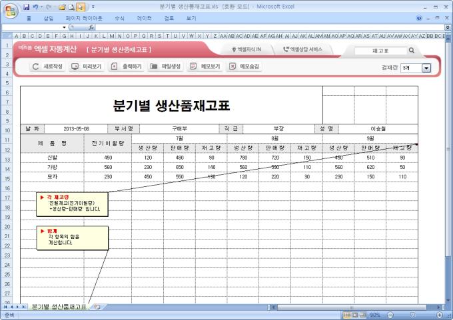Open the 엑셀지식 IN tab
Screen dimensions: 453x320
point(246,49)
